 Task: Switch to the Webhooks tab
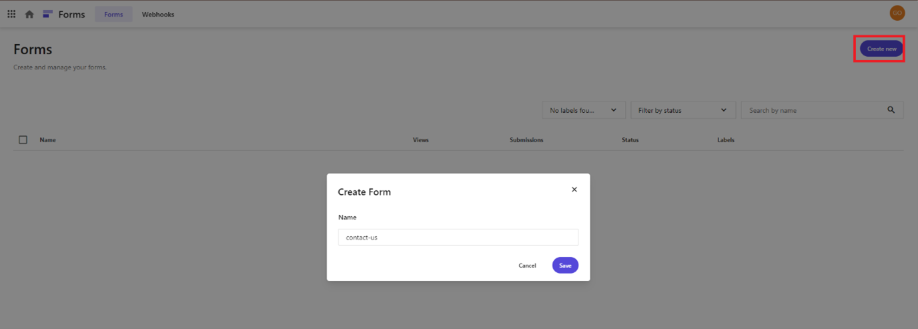point(158,14)
